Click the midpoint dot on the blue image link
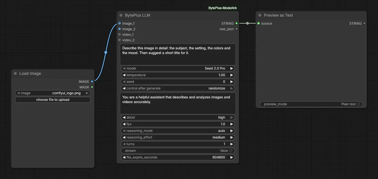This screenshot has width=378, height=179. [106, 52]
